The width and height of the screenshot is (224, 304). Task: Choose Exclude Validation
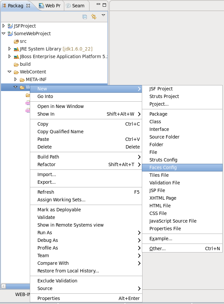point(86,281)
